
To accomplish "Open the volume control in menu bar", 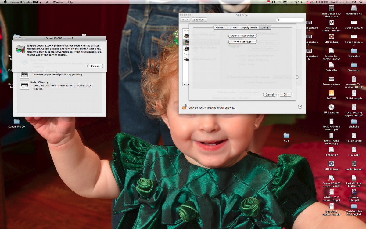I will point(302,2).
